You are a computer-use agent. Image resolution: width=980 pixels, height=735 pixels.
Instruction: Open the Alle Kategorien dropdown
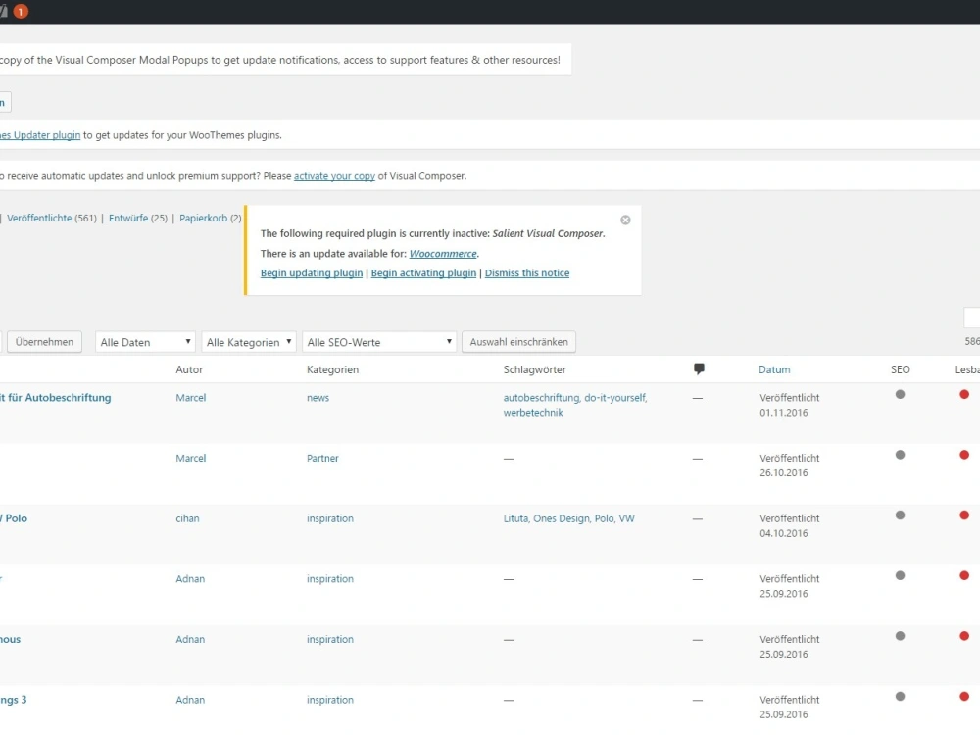[x=248, y=342]
